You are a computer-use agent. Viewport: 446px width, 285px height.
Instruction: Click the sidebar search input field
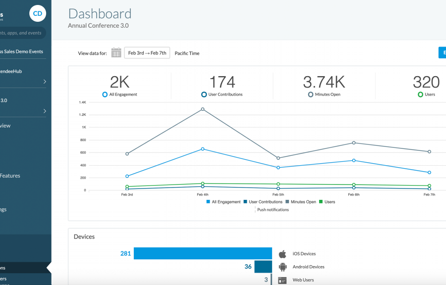[22, 33]
